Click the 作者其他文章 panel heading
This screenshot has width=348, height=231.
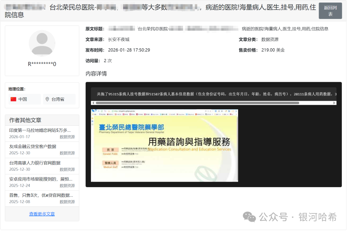click(x=25, y=120)
